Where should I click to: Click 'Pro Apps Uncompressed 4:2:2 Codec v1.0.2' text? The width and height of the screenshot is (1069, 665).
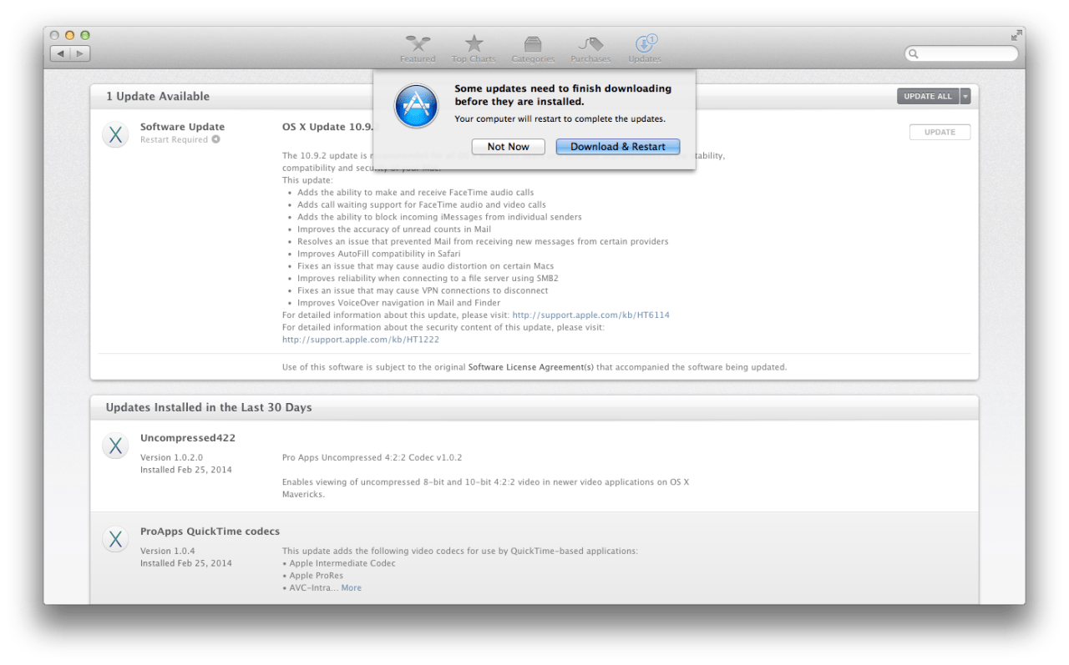point(372,457)
